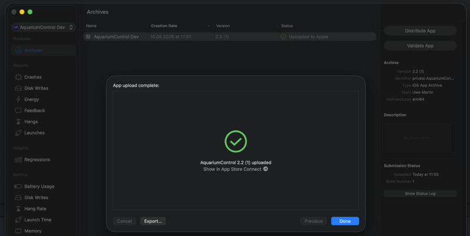Click the archive icon in AquariumControl Dev row
Image resolution: width=470 pixels, height=236 pixels.
coord(88,36)
